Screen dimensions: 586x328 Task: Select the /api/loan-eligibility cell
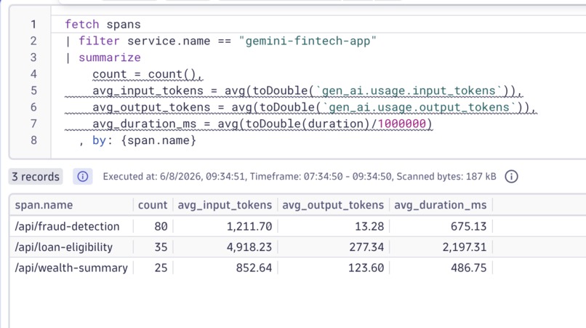tap(63, 247)
